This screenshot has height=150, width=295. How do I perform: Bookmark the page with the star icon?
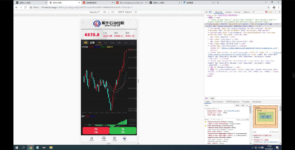[268, 7]
